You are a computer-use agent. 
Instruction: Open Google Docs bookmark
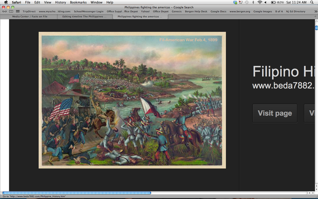[x=218, y=11]
